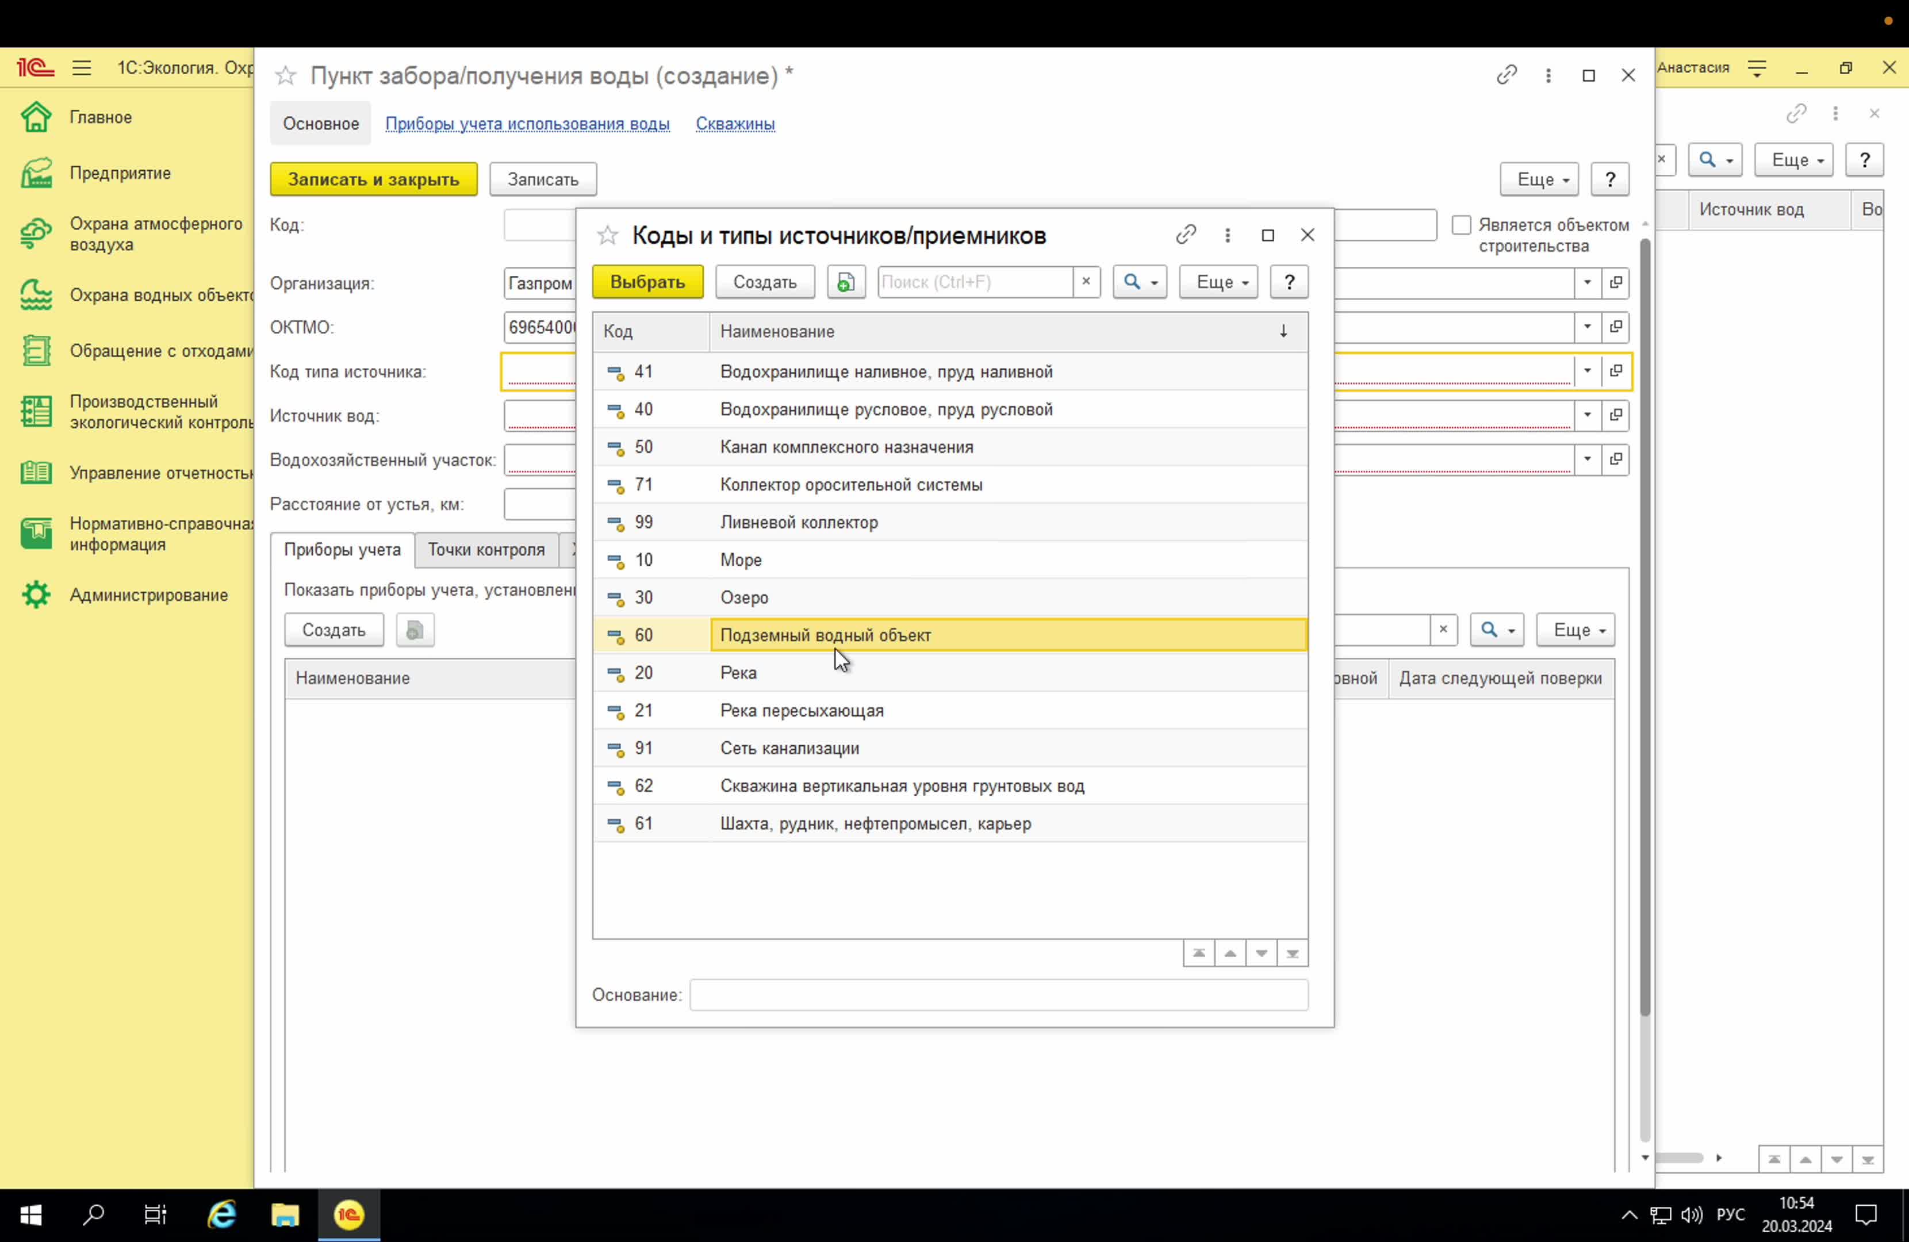Image resolution: width=1909 pixels, height=1242 pixels.
Task: Open the dialog search options dropdown
Action: [x=1140, y=282]
